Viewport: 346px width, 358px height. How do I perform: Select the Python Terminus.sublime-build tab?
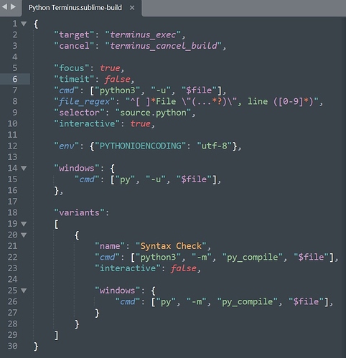(x=75, y=8)
